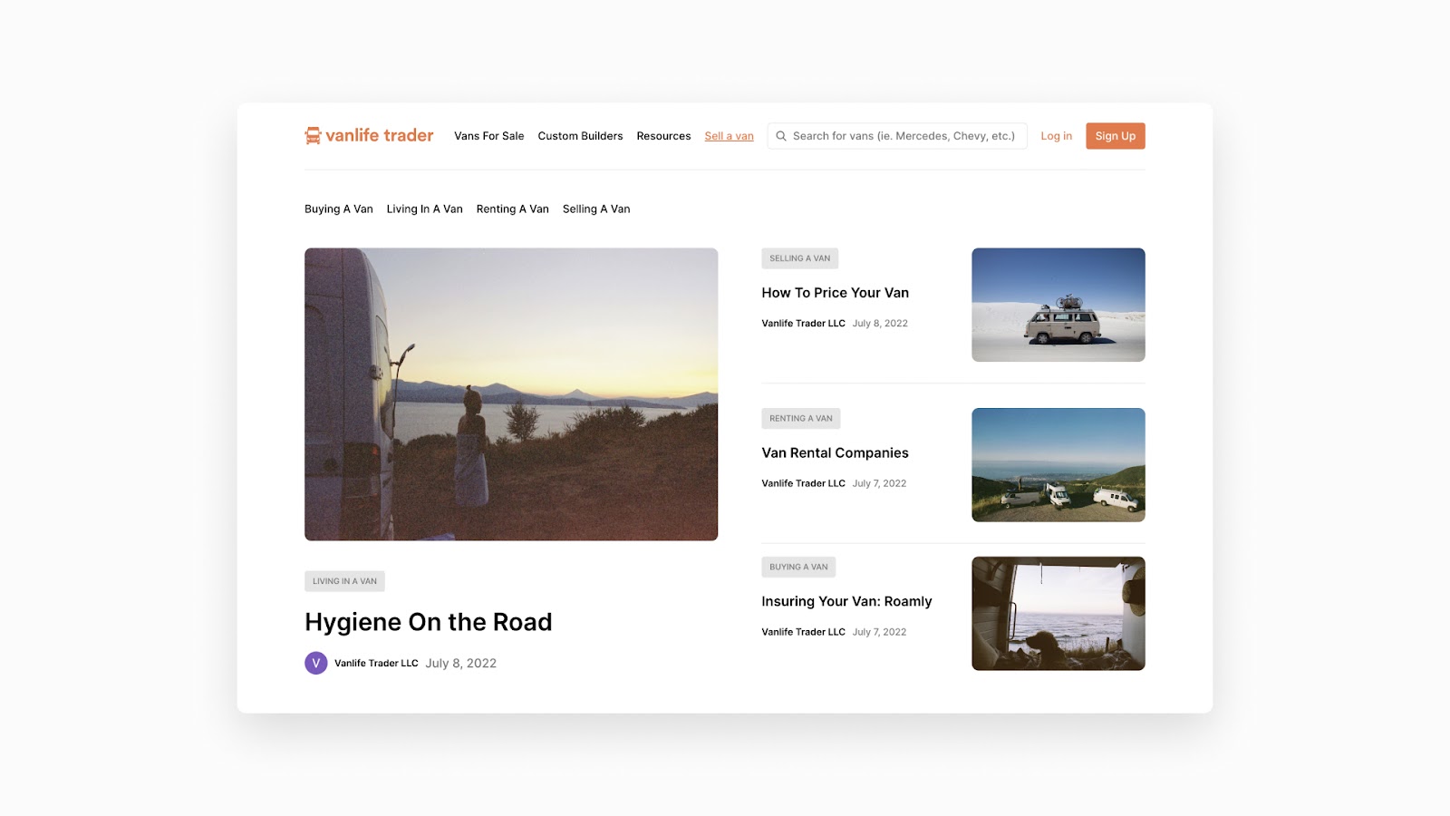Click the Sell a van link
Screen dimensions: 1450x816
(730, 136)
